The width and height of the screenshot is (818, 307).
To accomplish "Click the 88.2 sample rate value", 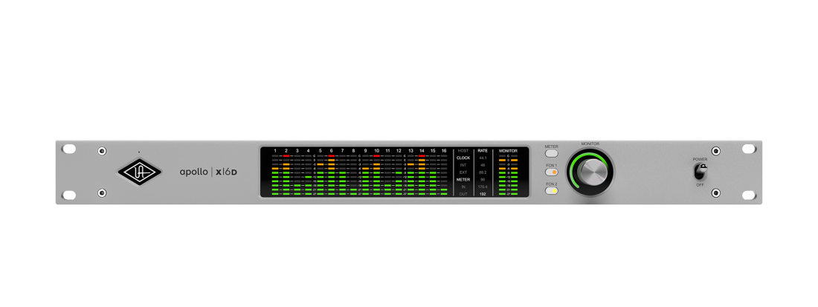I will [x=483, y=172].
